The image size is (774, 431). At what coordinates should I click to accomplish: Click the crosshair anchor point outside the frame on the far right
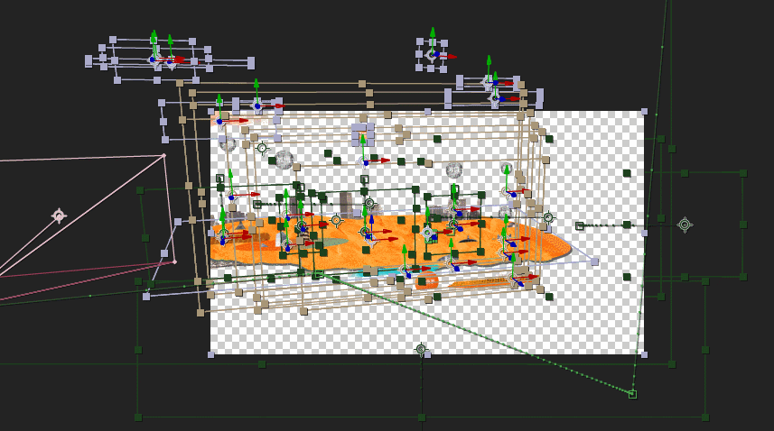[x=685, y=225]
